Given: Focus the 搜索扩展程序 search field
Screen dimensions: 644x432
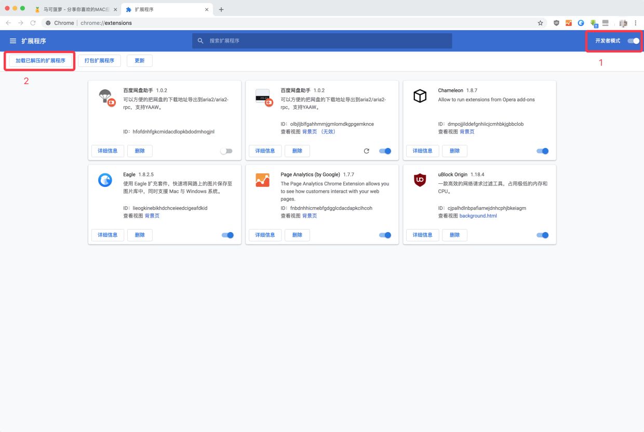Looking at the screenshot, I should tap(322, 40).
